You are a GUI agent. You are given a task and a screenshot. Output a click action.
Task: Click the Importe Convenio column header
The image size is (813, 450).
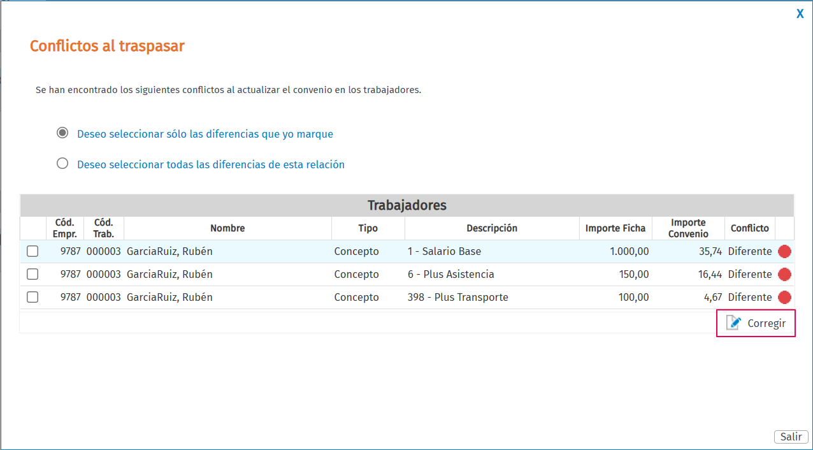pyautogui.click(x=688, y=228)
